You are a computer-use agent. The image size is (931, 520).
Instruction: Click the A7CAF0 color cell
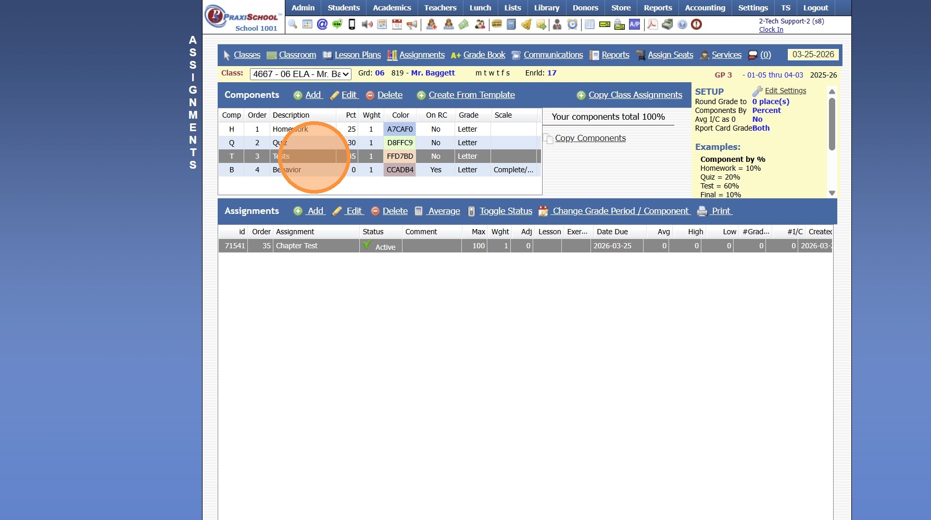point(400,129)
